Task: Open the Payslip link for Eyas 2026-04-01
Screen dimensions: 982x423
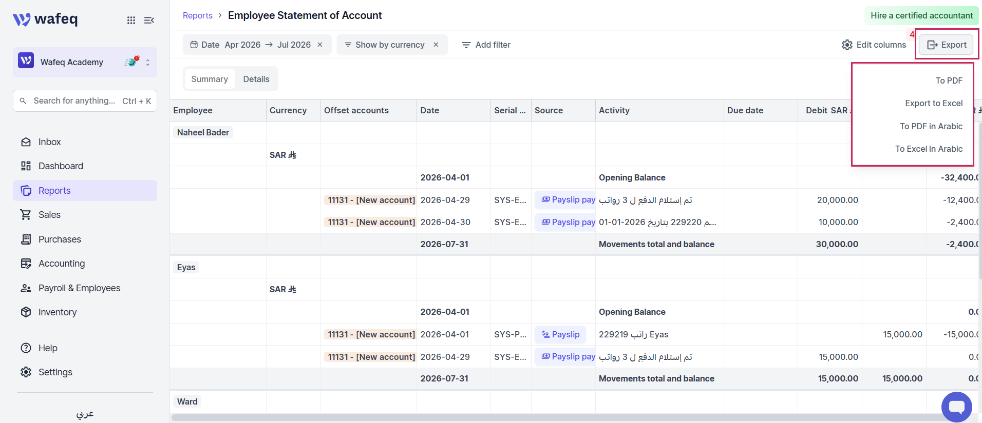Action: 561,334
